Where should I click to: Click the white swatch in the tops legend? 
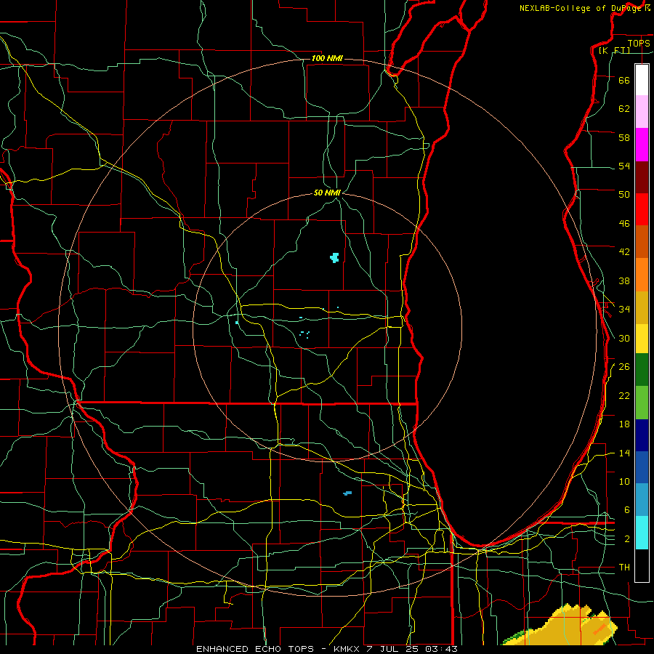point(642,80)
